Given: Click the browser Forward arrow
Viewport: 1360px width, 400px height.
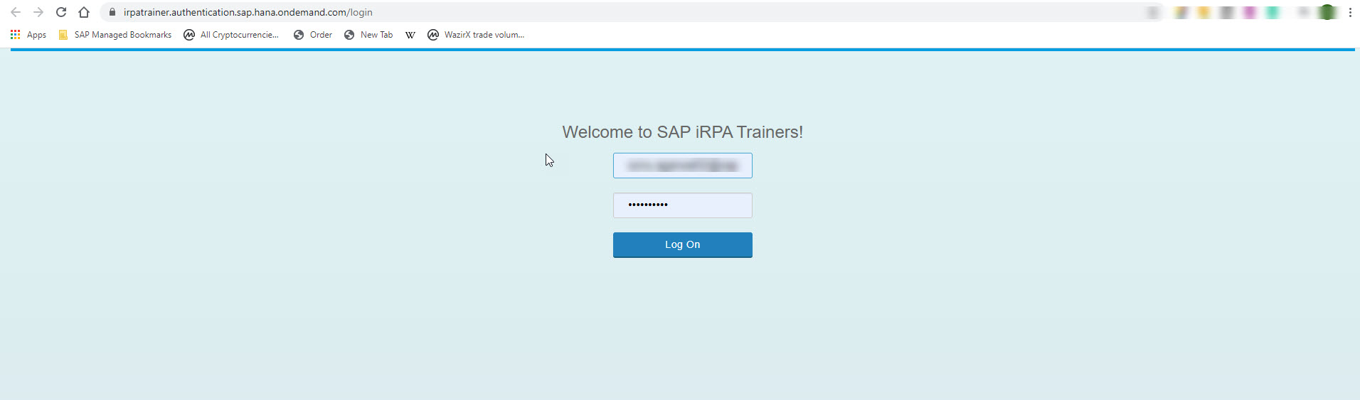Looking at the screenshot, I should click(38, 12).
